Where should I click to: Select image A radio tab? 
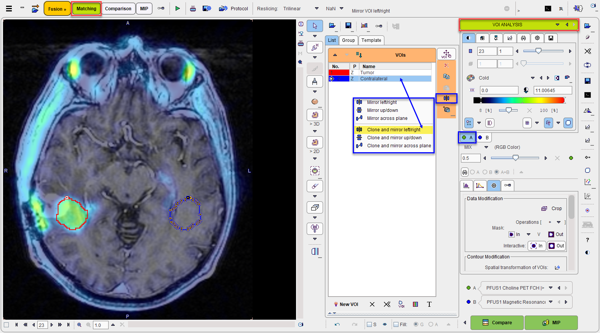pos(467,137)
